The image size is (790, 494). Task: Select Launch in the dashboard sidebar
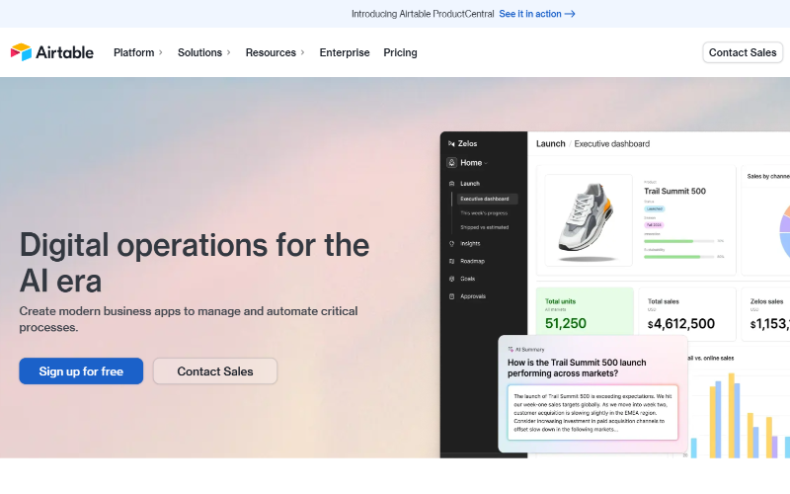click(470, 184)
